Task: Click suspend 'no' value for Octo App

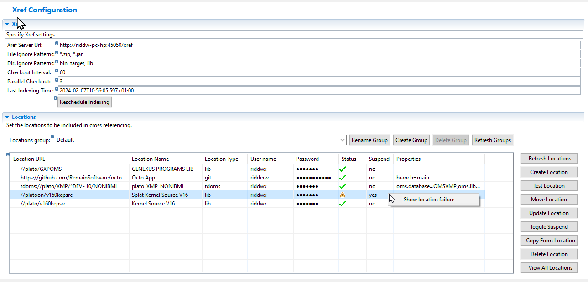Action: [372, 178]
